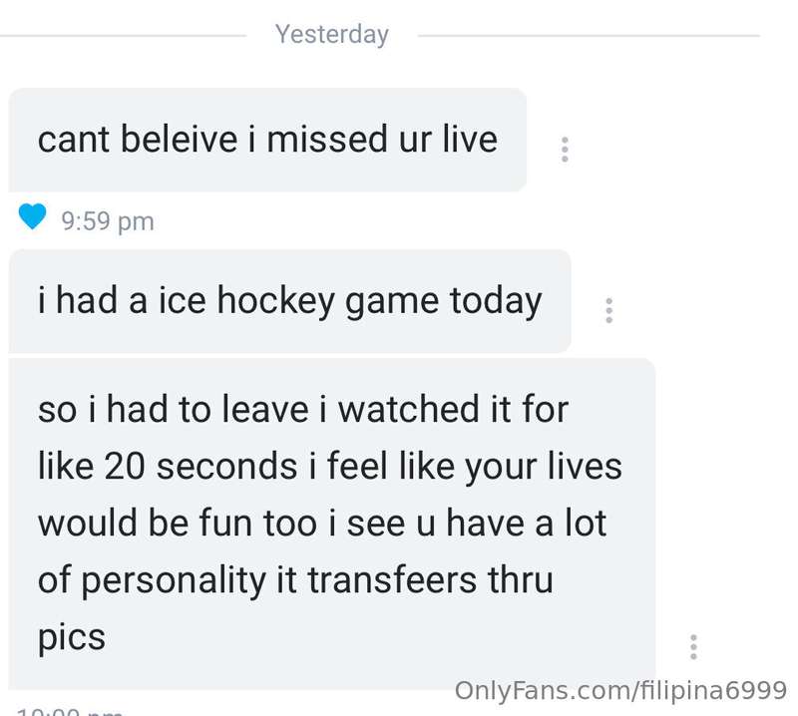Select the "cant beleive i missed ur live" bubble
Screen dimensions: 798x716
(267, 140)
